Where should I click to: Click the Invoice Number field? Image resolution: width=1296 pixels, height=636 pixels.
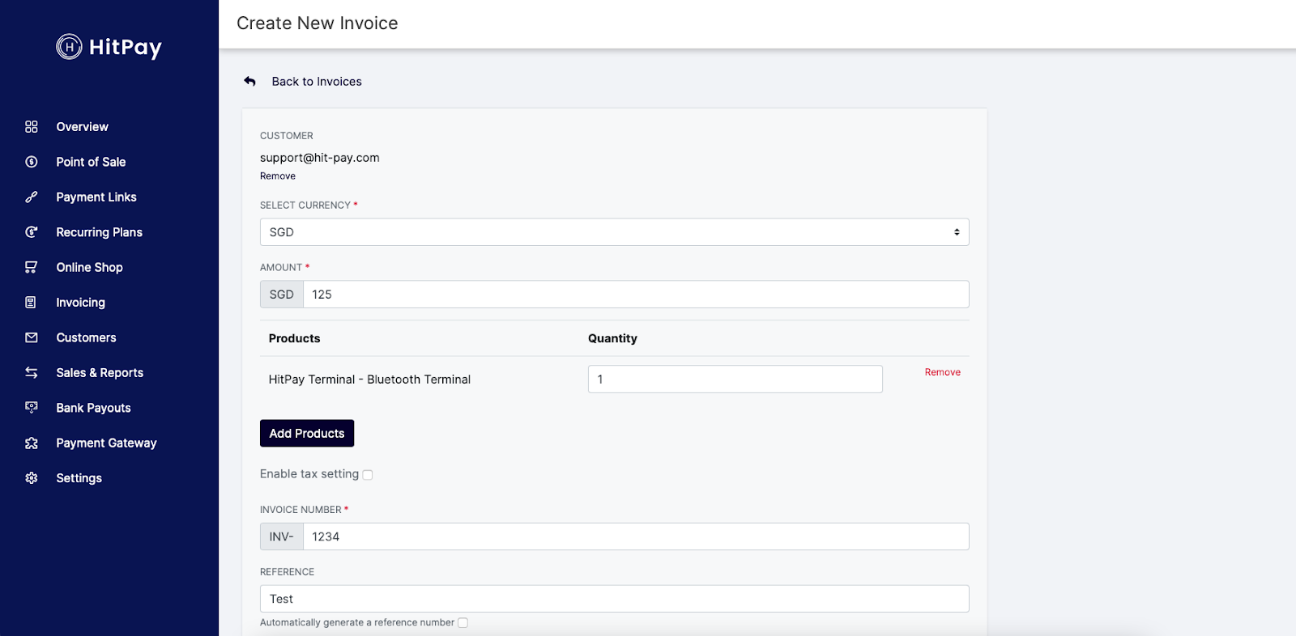point(636,536)
